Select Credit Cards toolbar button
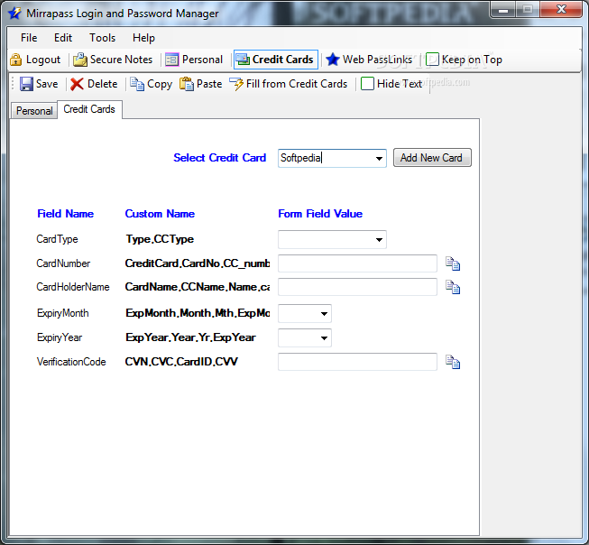589x545 pixels. (276, 60)
